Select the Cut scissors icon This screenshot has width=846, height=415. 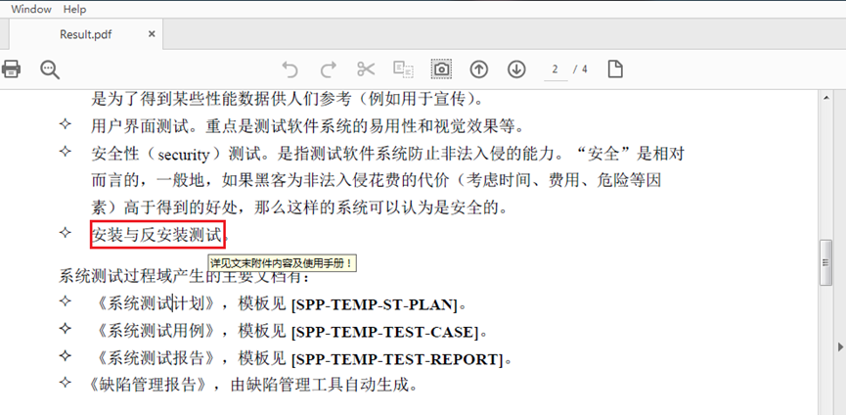pyautogui.click(x=366, y=69)
